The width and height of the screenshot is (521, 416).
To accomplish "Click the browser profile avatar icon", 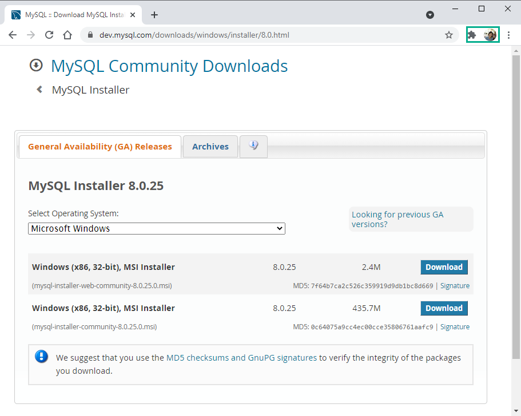I will click(x=491, y=35).
